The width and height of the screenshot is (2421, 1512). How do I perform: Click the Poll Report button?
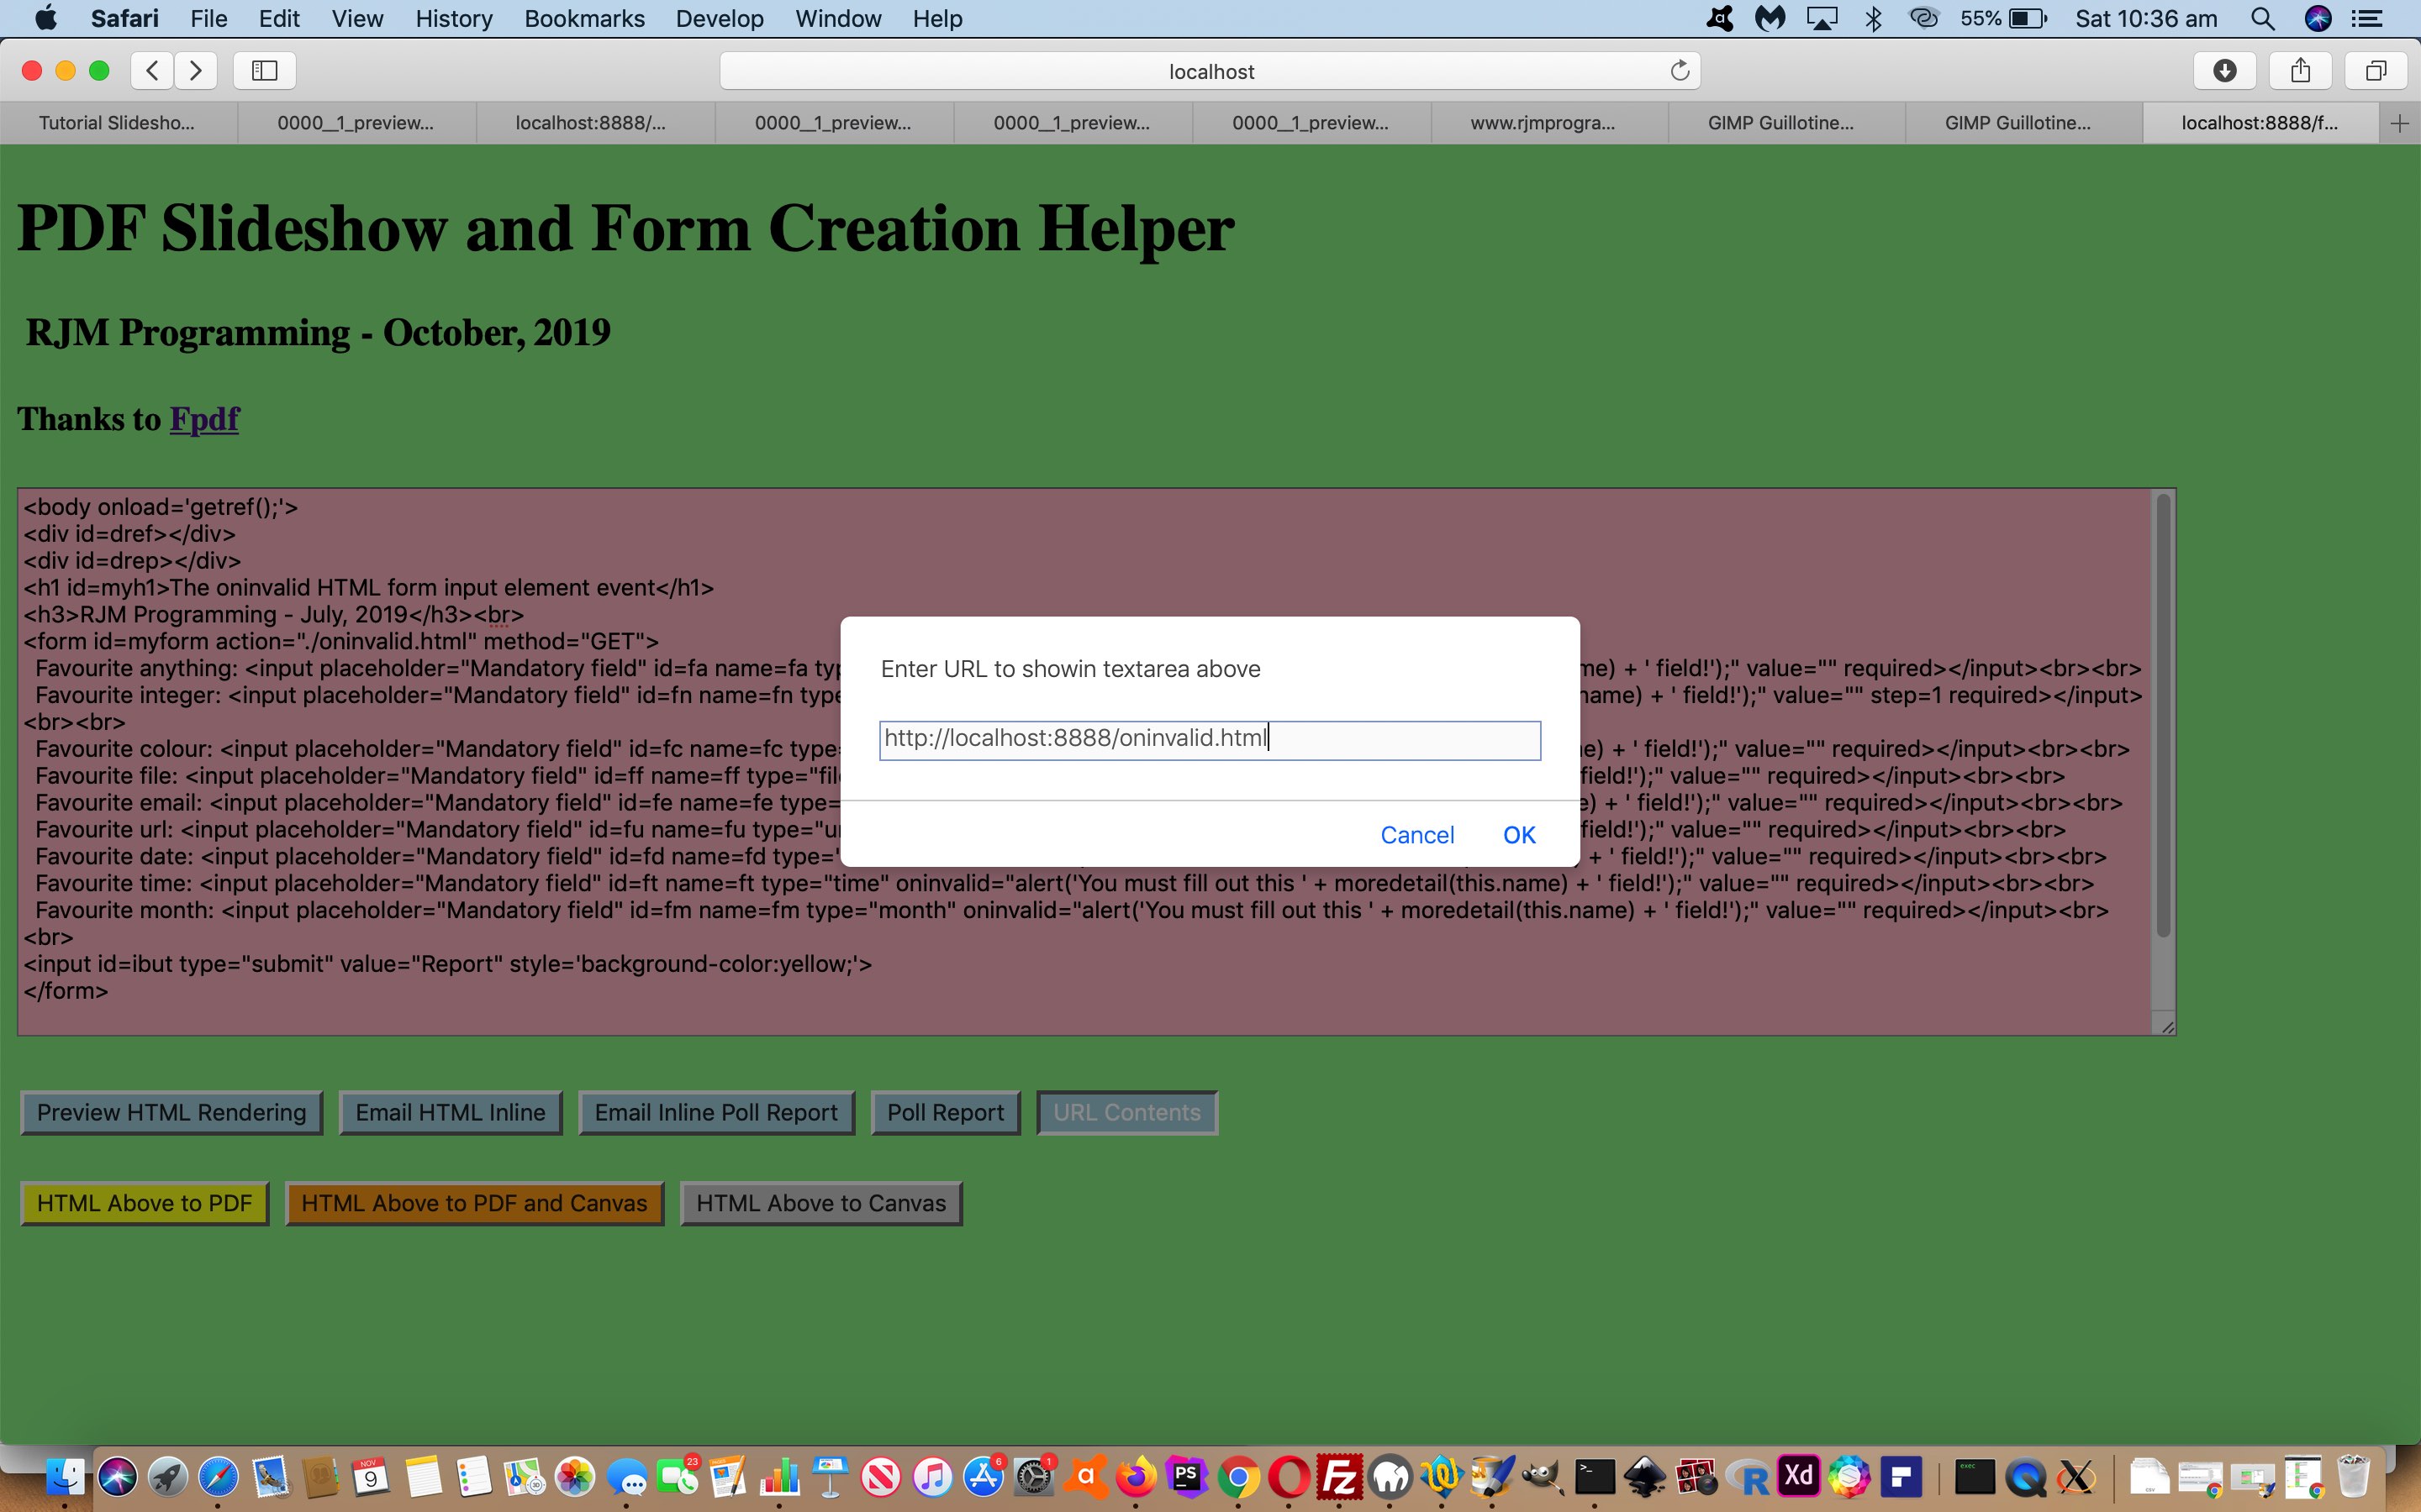[x=945, y=1111]
